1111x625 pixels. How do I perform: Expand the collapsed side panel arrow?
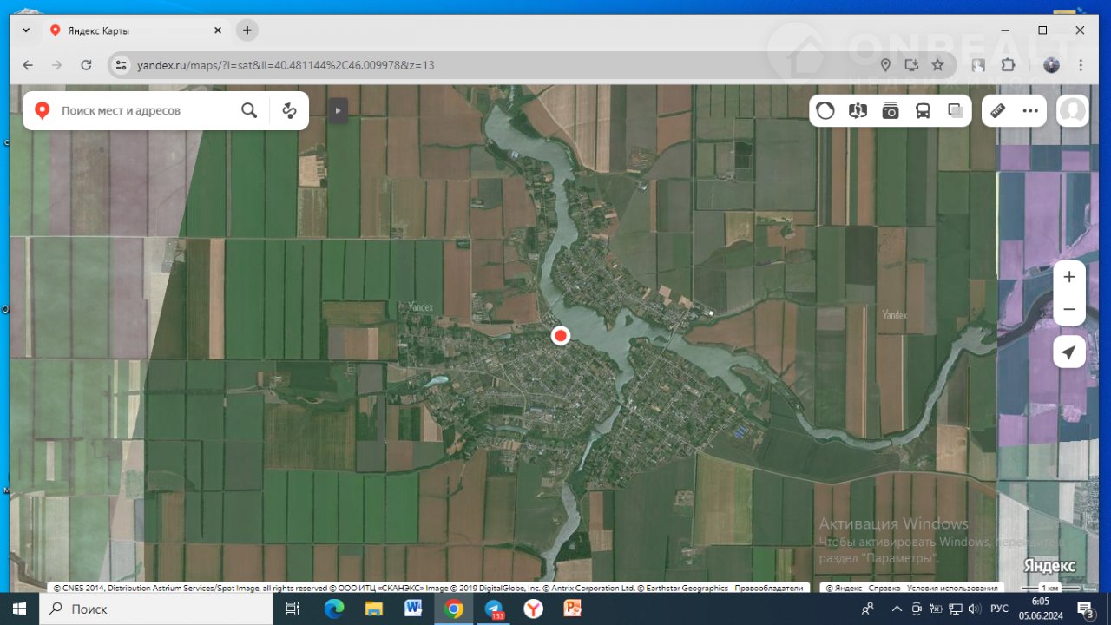click(x=338, y=110)
